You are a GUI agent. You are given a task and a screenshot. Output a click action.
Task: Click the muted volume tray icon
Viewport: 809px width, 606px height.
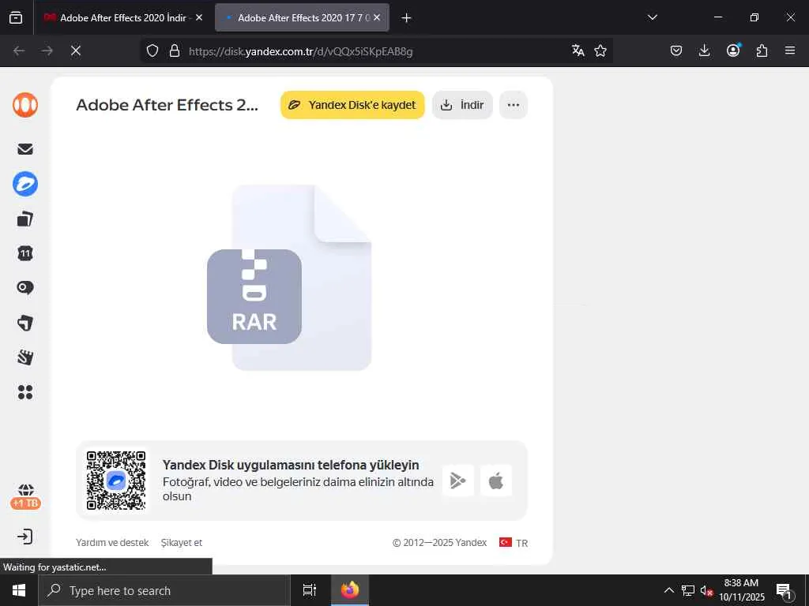(x=707, y=590)
